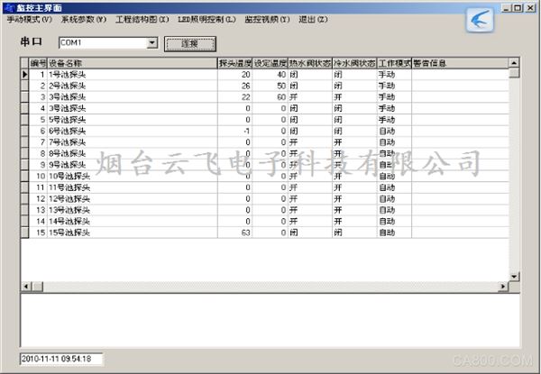The image size is (541, 374).
Task: Click hot water valve 开 for row 3
Action: click(310, 96)
